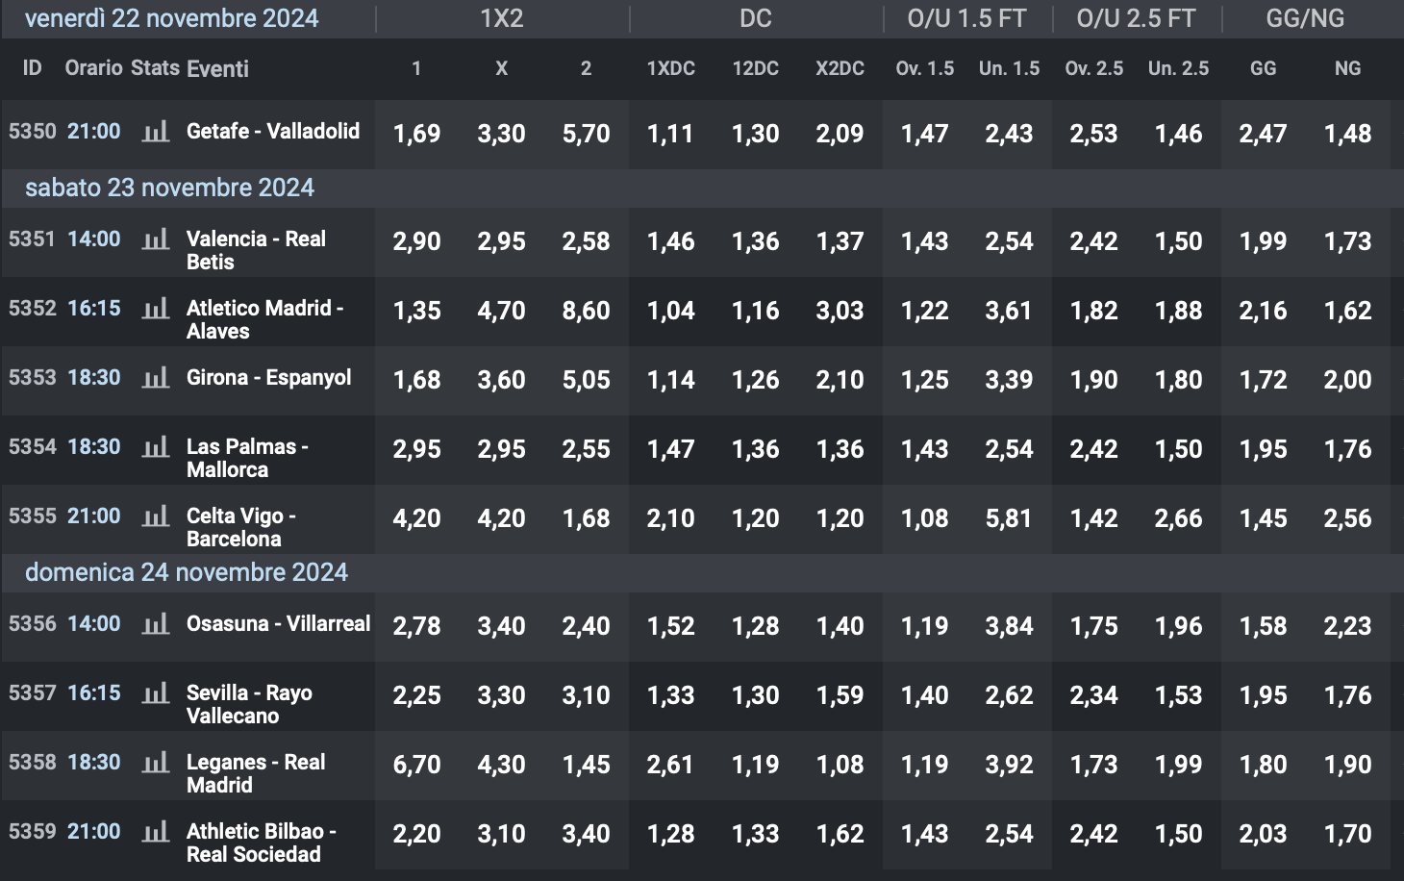Viewport: 1404px width, 881px height.
Task: Open stats for Athletic Bilbao - Real Sociedad
Action: 156,834
